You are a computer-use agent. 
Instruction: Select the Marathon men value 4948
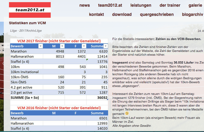pos(60,51)
